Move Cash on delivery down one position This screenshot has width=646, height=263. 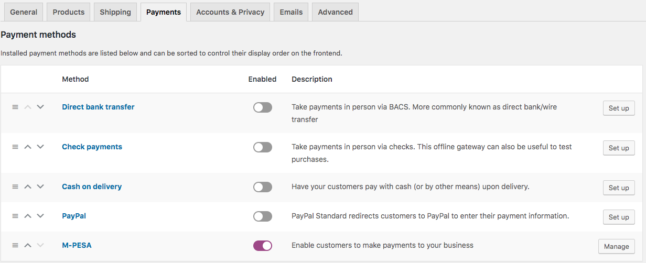coord(40,187)
